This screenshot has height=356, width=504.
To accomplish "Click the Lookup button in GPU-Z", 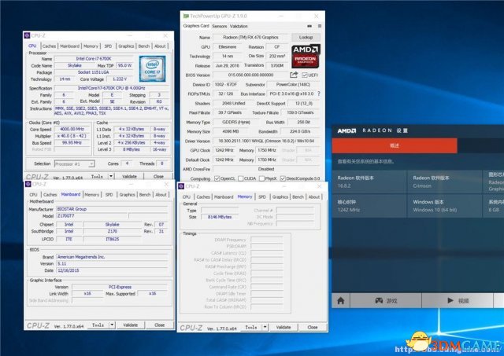I will 306,38.
